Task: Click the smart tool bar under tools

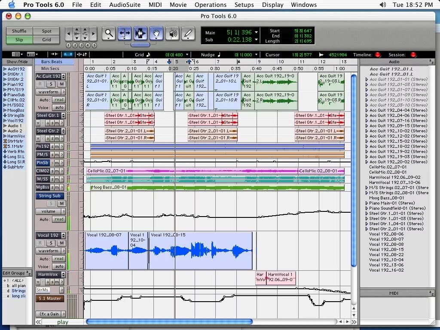Action: (x=141, y=44)
